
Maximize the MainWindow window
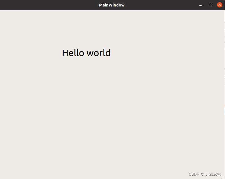[x=210, y=5]
